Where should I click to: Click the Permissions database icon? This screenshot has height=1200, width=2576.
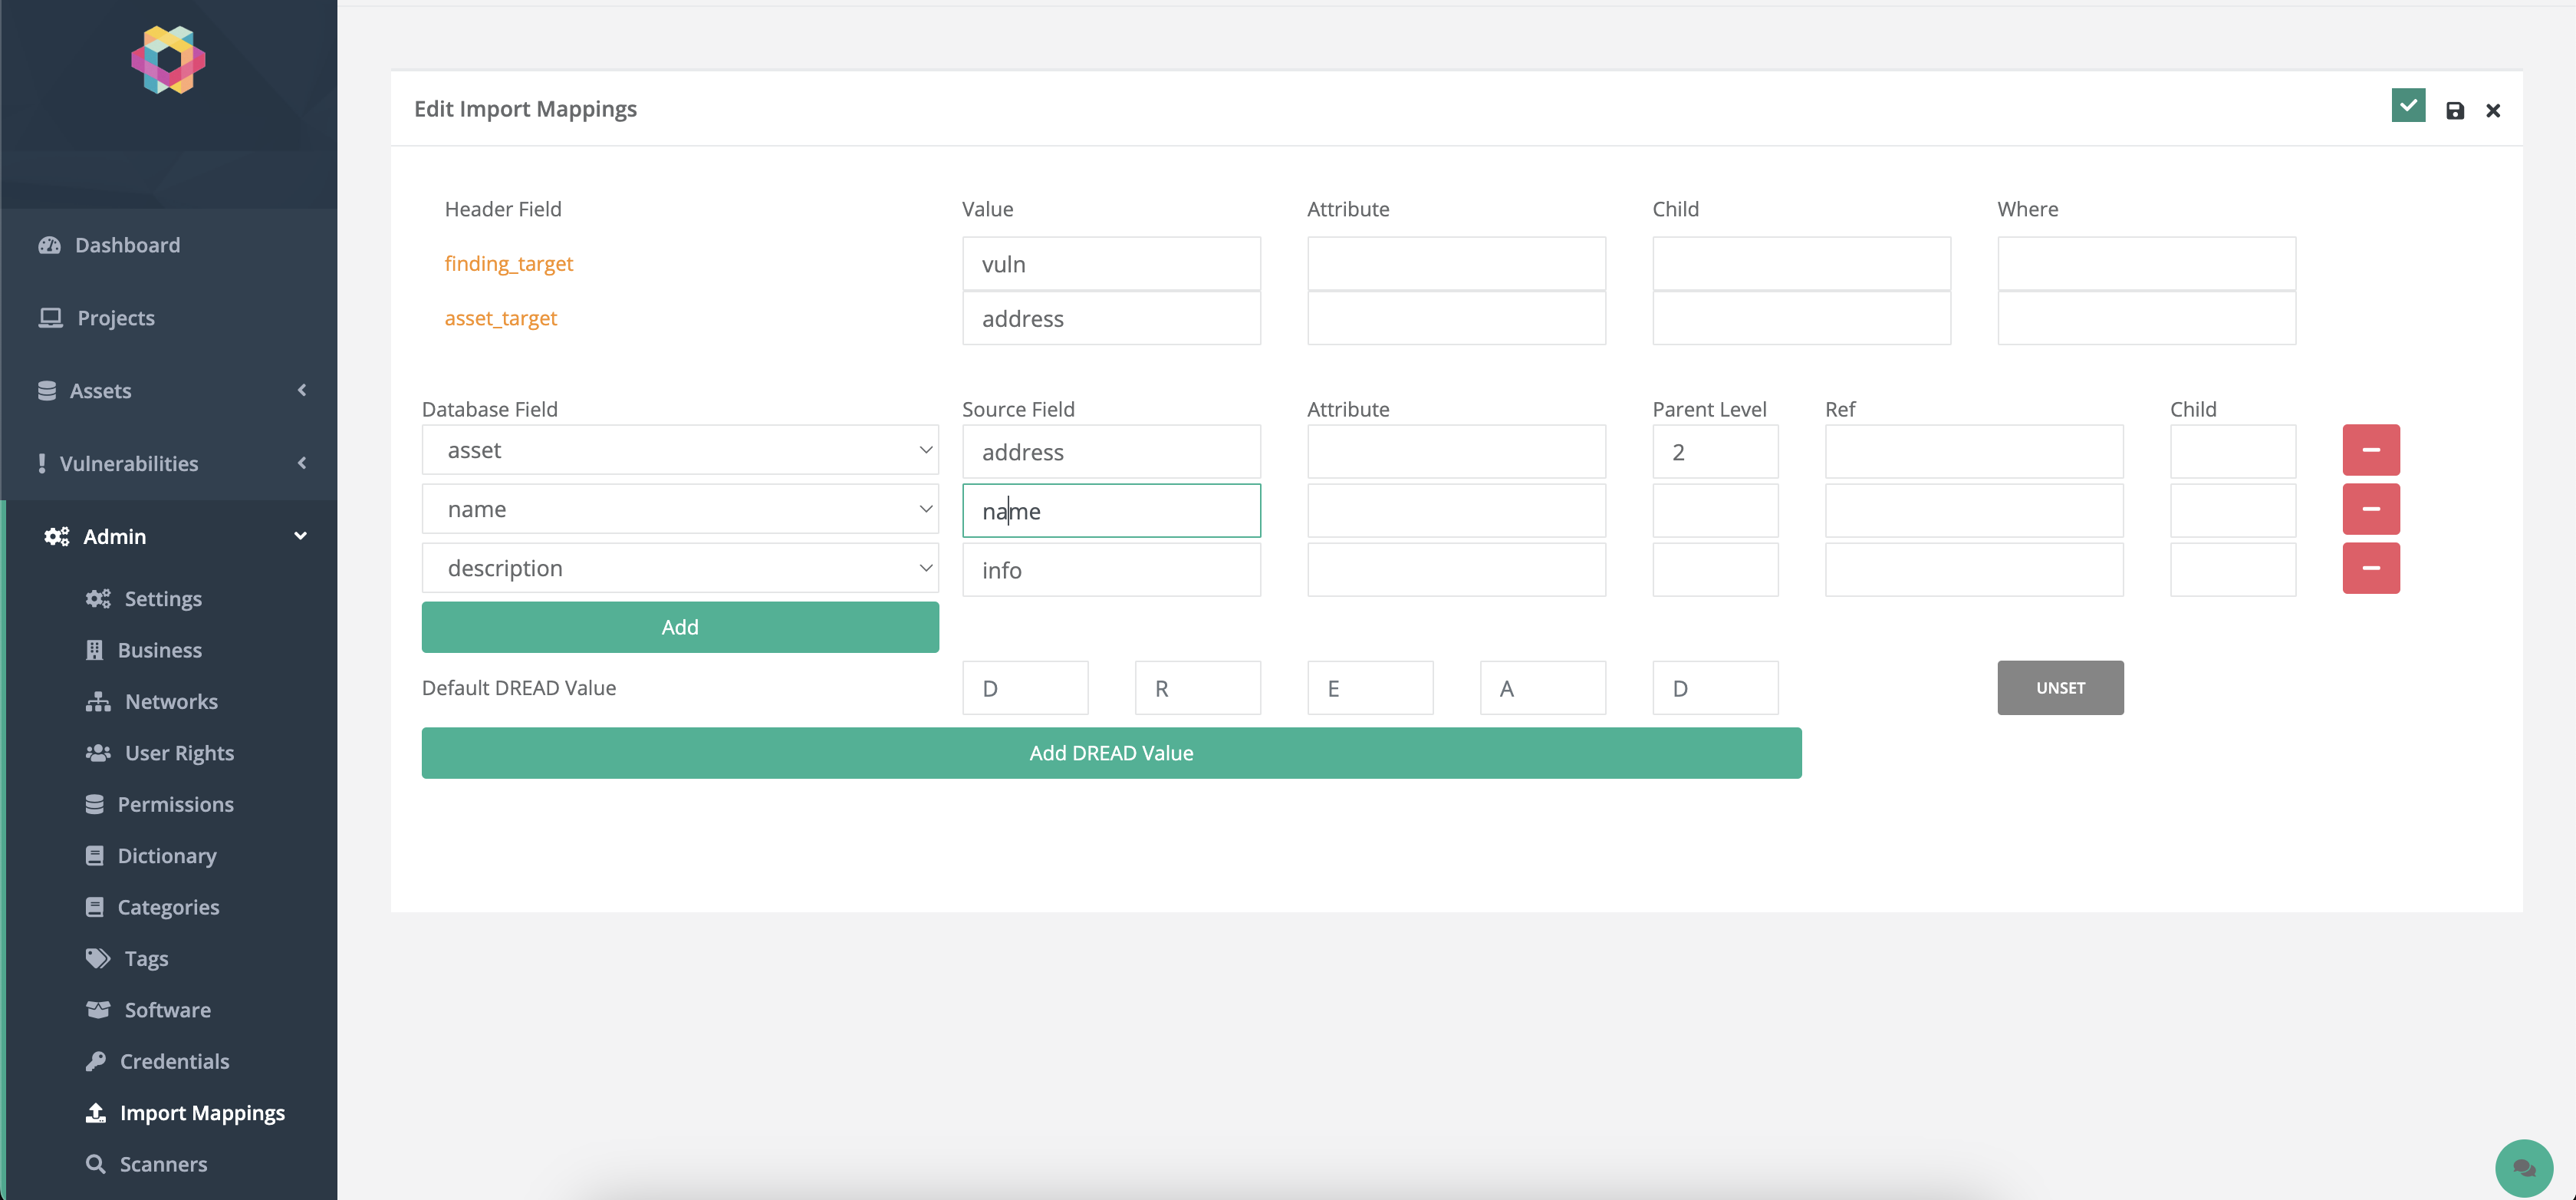[x=95, y=803]
